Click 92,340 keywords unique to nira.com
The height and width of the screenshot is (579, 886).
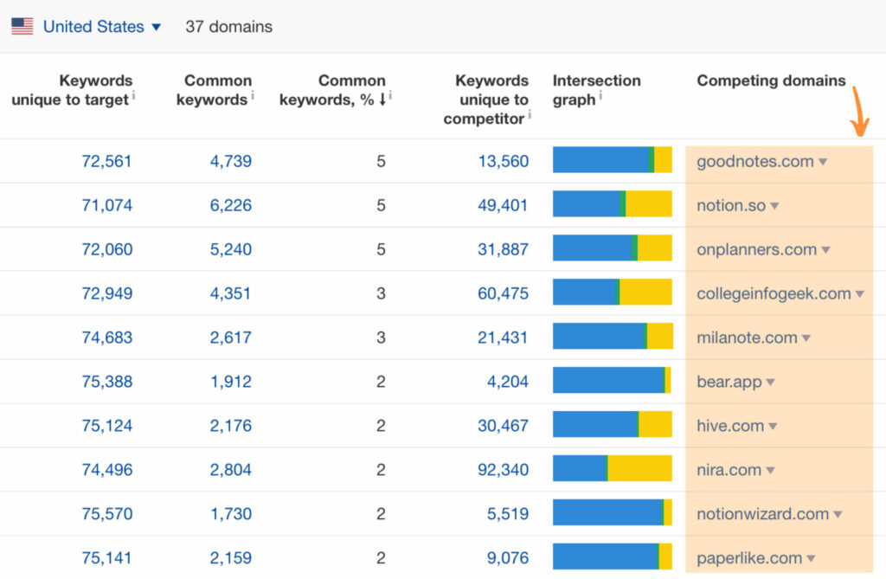(x=503, y=470)
